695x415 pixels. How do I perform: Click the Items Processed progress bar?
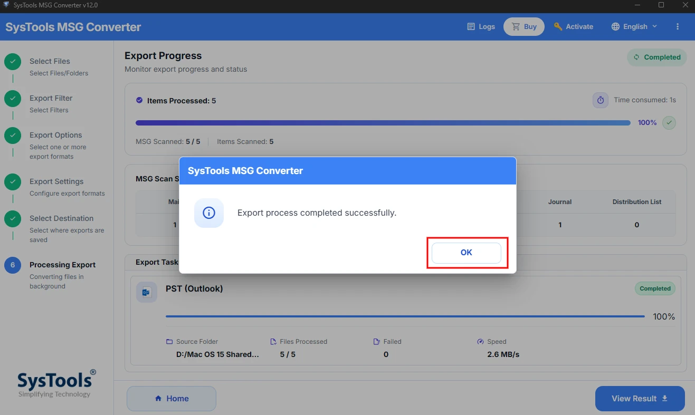click(x=383, y=123)
